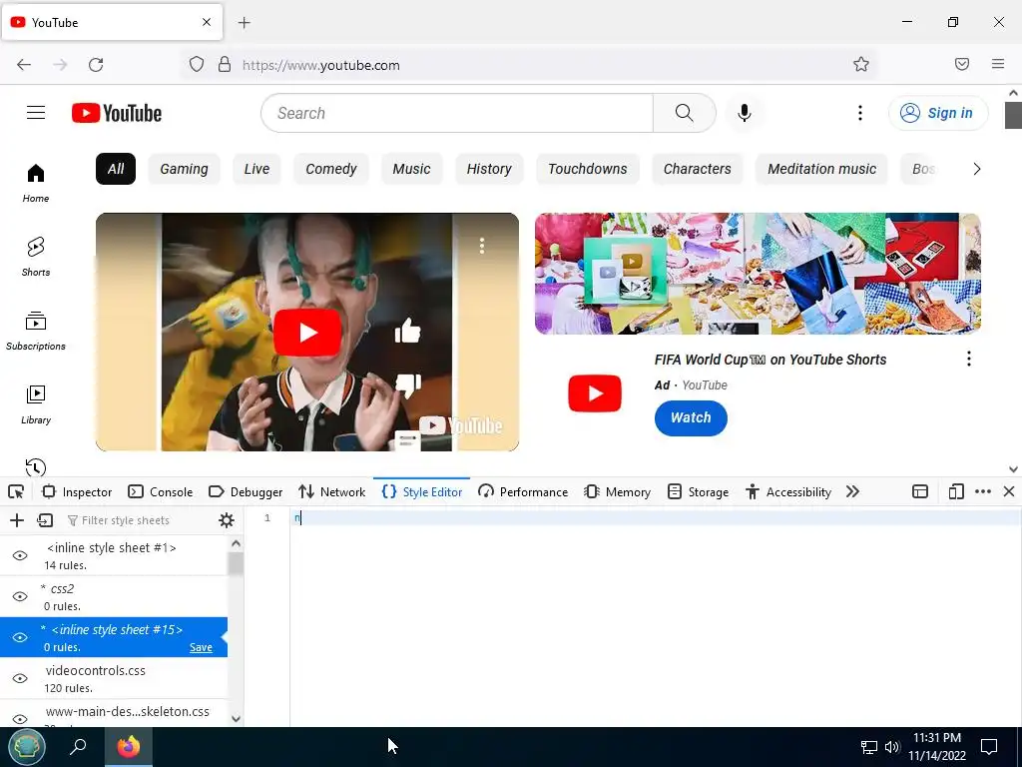The image size is (1022, 767).
Task: Open YouTube settings three-dot menu
Action: coord(860,113)
